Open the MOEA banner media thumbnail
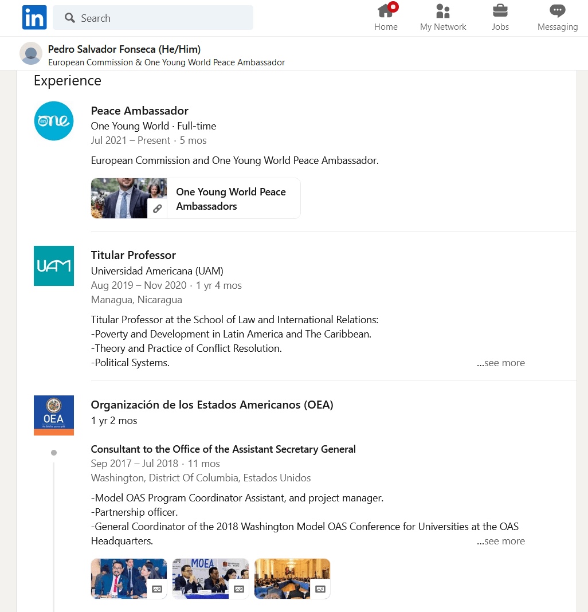Image resolution: width=588 pixels, height=612 pixels. [x=210, y=578]
